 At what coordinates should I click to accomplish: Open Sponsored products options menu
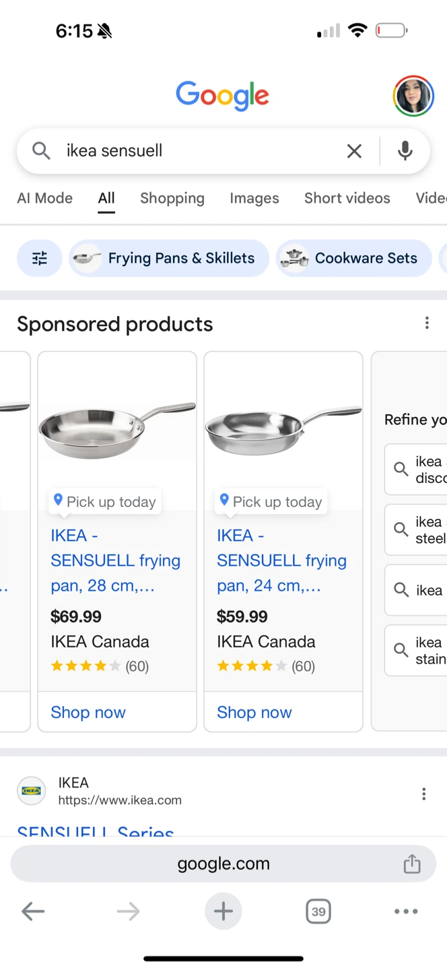click(x=427, y=323)
